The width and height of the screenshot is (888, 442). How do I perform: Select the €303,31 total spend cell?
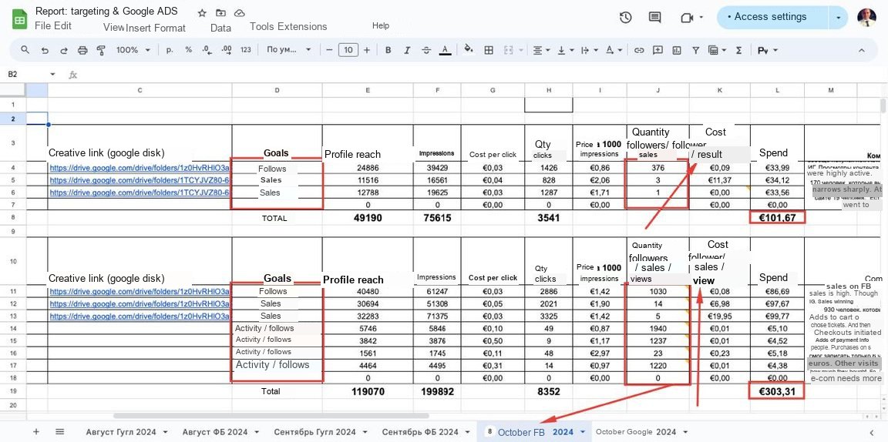(777, 392)
